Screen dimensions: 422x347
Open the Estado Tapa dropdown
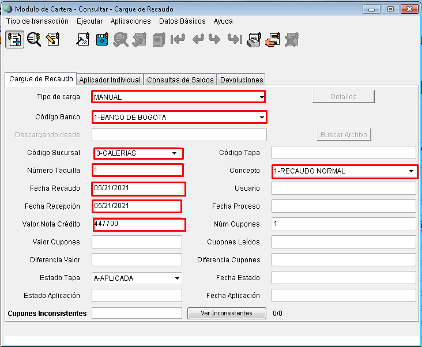tap(176, 278)
